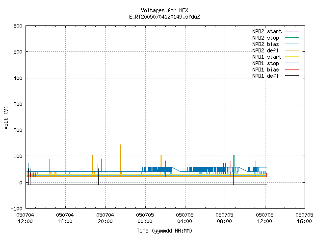Click the red NPD1 bias line sample
The image size is (314, 235).
pos(292,70)
